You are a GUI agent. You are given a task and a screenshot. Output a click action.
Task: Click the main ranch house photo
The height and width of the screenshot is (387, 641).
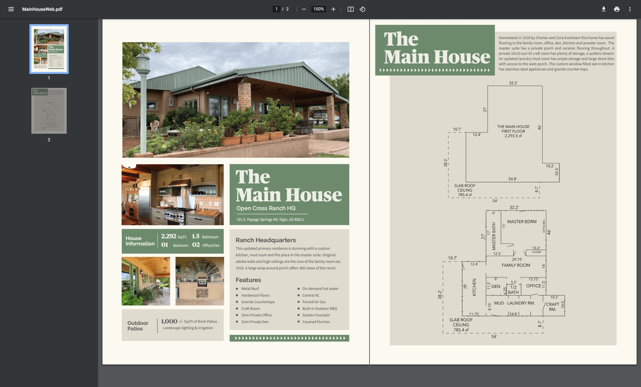coord(236,100)
